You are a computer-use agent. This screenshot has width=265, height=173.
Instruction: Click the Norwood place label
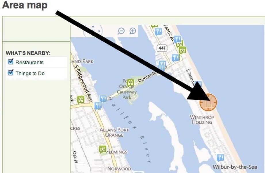(x=119, y=169)
